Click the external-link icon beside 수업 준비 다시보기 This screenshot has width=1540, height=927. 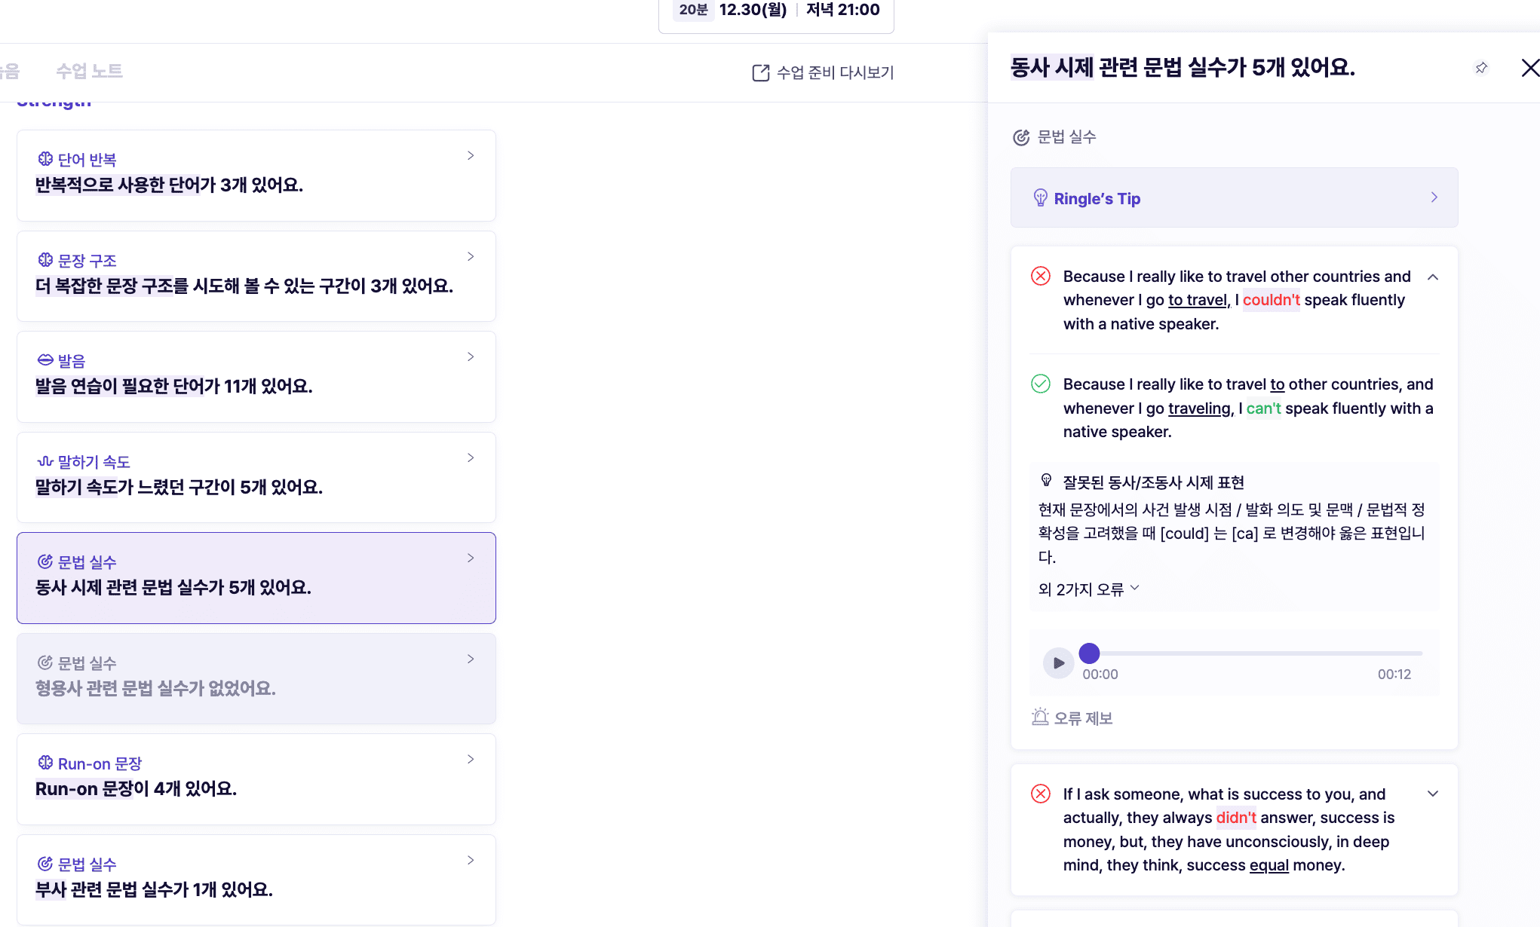(x=760, y=72)
